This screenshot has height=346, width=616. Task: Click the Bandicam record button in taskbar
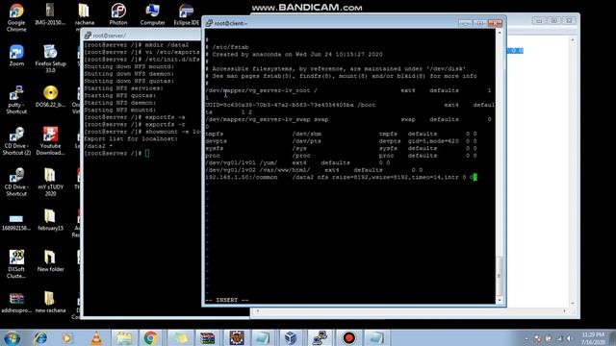pos(348,337)
